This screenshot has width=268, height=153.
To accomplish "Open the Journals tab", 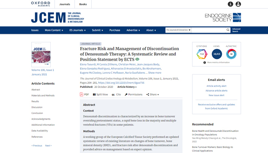I will coord(65,4).
